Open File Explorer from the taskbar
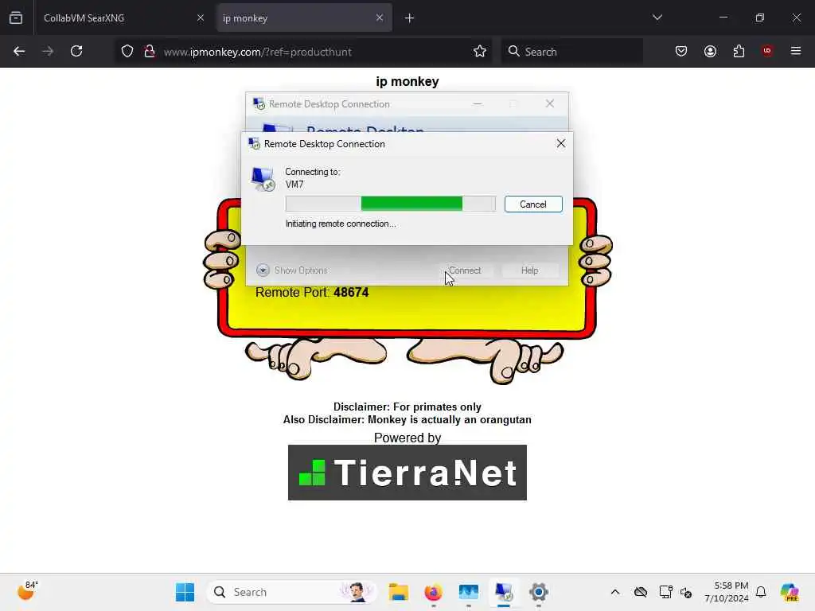Image resolution: width=815 pixels, height=611 pixels. click(399, 592)
